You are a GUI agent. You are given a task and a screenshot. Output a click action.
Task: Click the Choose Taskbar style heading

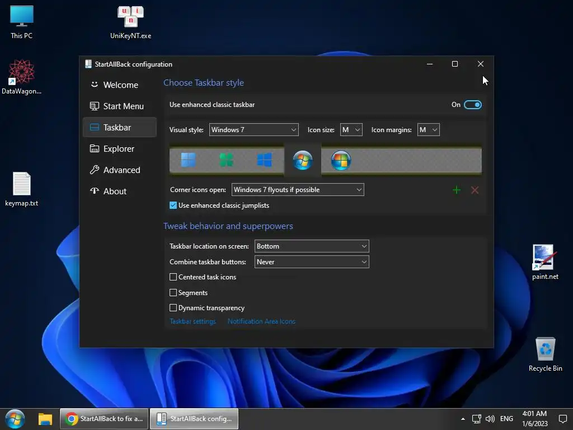(204, 83)
